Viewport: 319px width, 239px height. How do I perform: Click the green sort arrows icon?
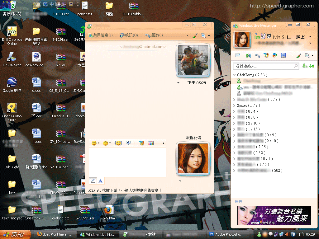point(312,66)
